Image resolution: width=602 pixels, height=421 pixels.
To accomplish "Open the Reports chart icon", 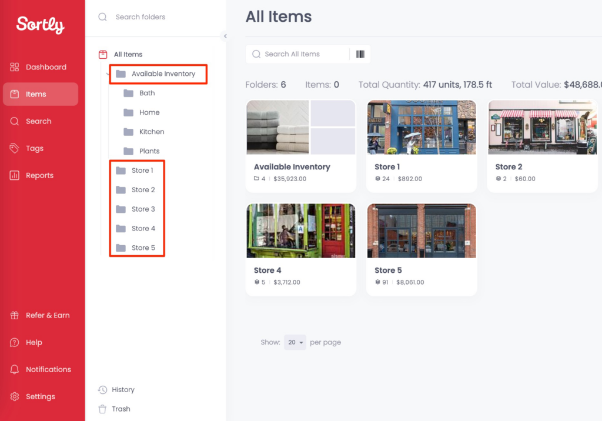I will [15, 175].
